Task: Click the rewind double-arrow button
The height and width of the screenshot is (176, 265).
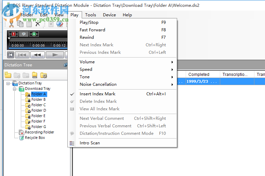Action: point(38,55)
